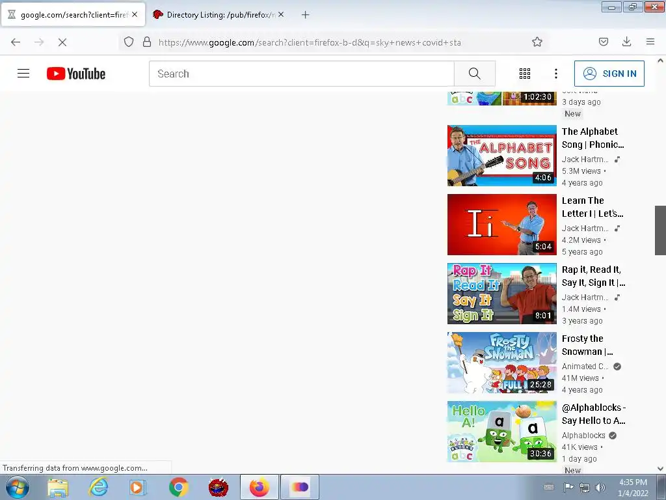The height and width of the screenshot is (500, 666).
Task: Open the purple pill taskbar app
Action: [x=300, y=487]
